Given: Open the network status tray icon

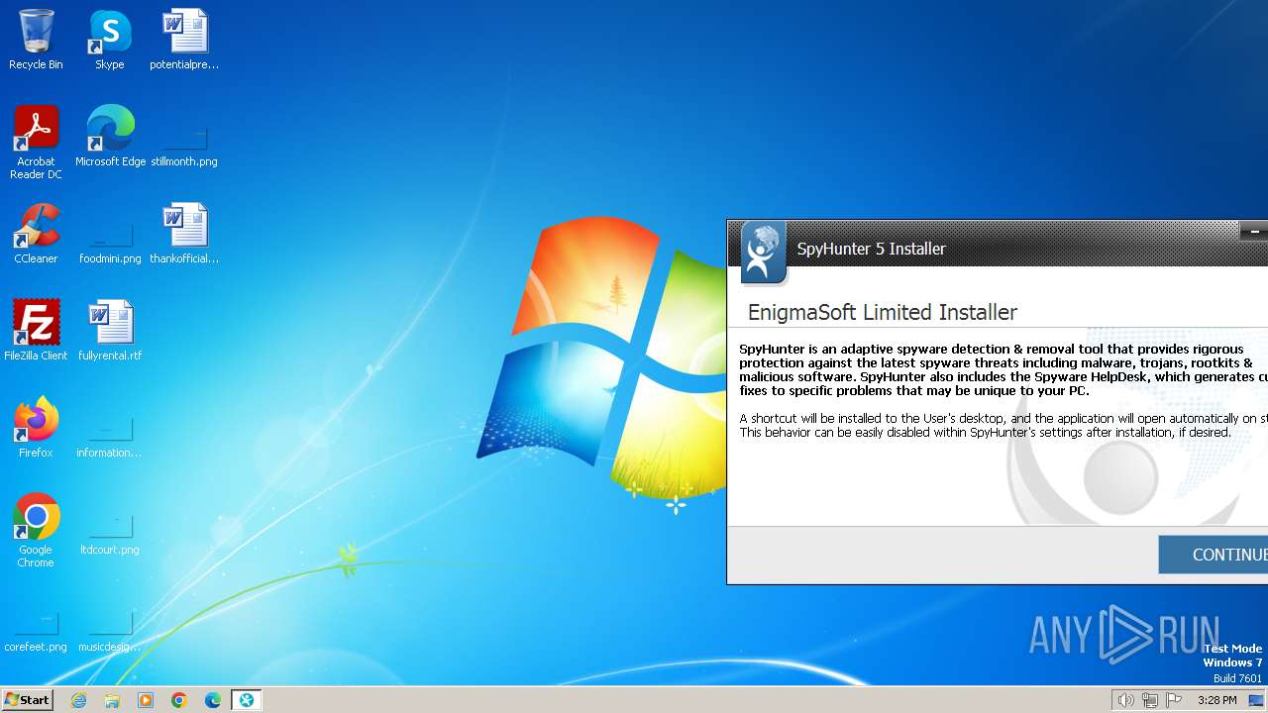Looking at the screenshot, I should (x=1150, y=700).
